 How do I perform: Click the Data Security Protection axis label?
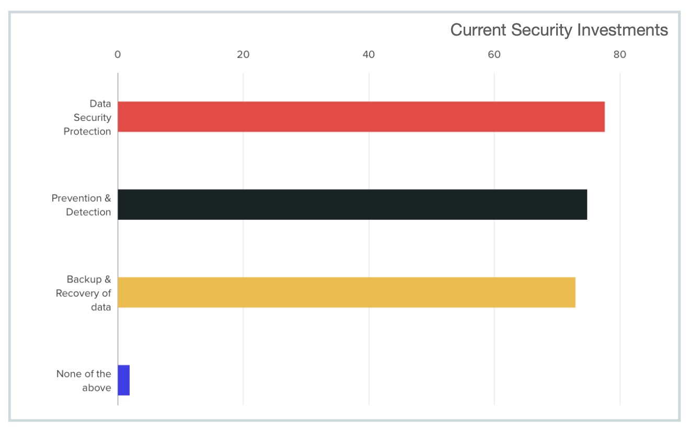[x=87, y=117]
